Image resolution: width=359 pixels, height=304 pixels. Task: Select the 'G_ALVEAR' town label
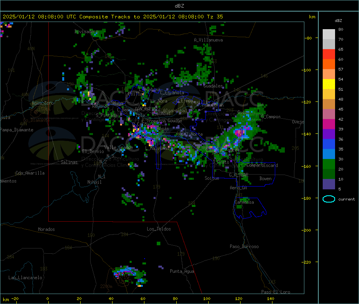coord(239,175)
